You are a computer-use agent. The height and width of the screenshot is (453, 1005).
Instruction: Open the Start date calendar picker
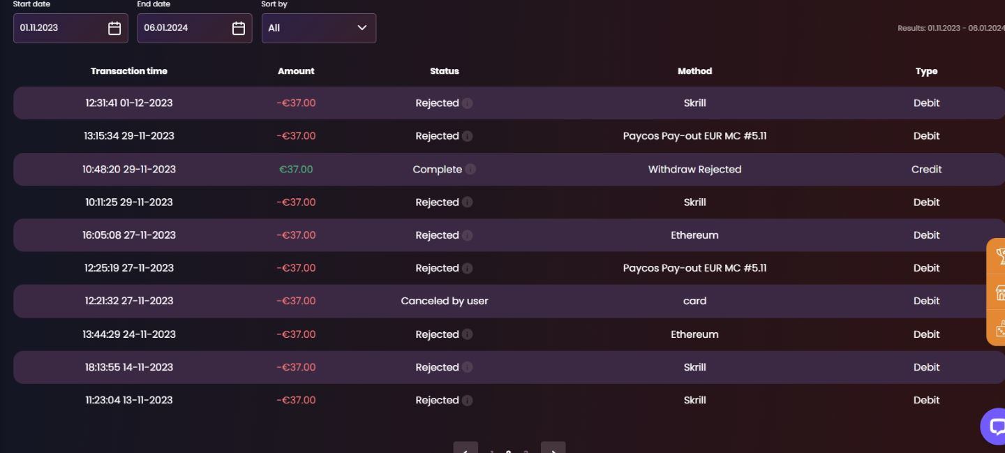tap(114, 28)
